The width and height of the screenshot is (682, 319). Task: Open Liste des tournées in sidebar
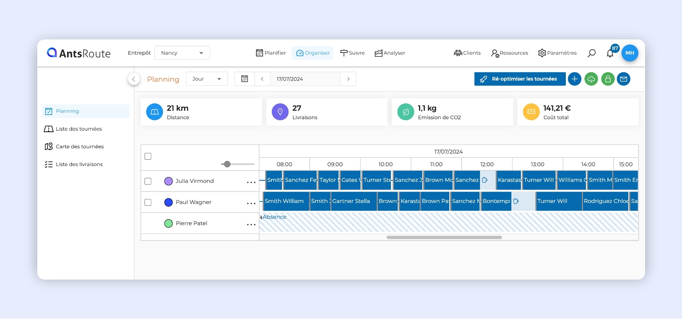click(79, 129)
